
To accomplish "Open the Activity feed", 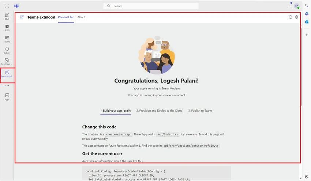I will pyautogui.click(x=7, y=50).
